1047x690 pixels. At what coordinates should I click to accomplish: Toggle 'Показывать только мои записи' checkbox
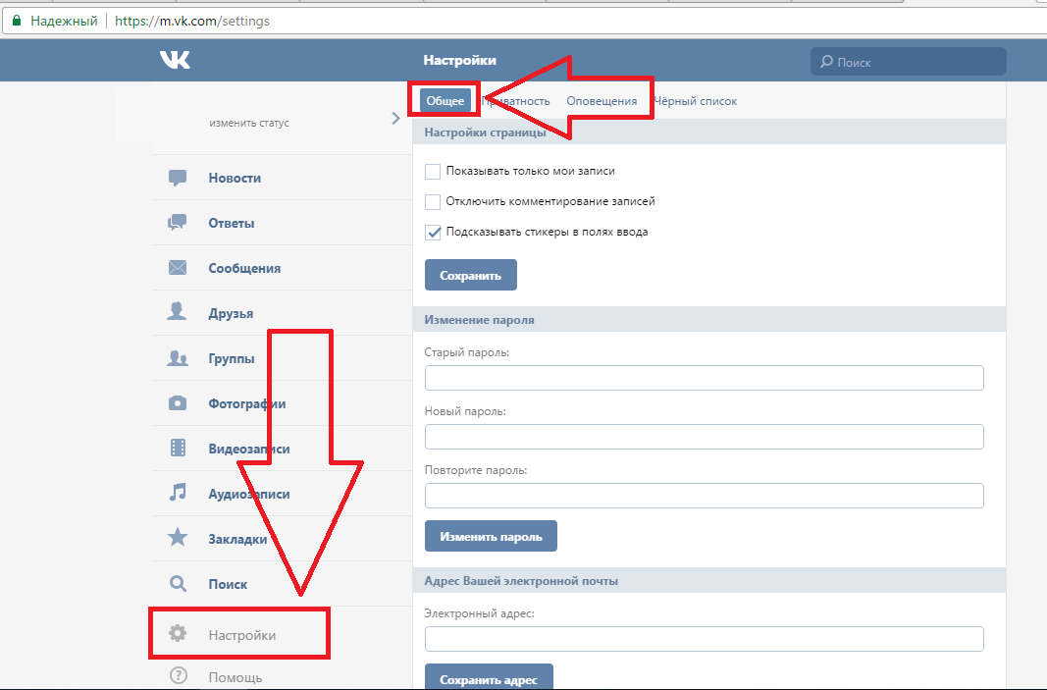pos(433,172)
